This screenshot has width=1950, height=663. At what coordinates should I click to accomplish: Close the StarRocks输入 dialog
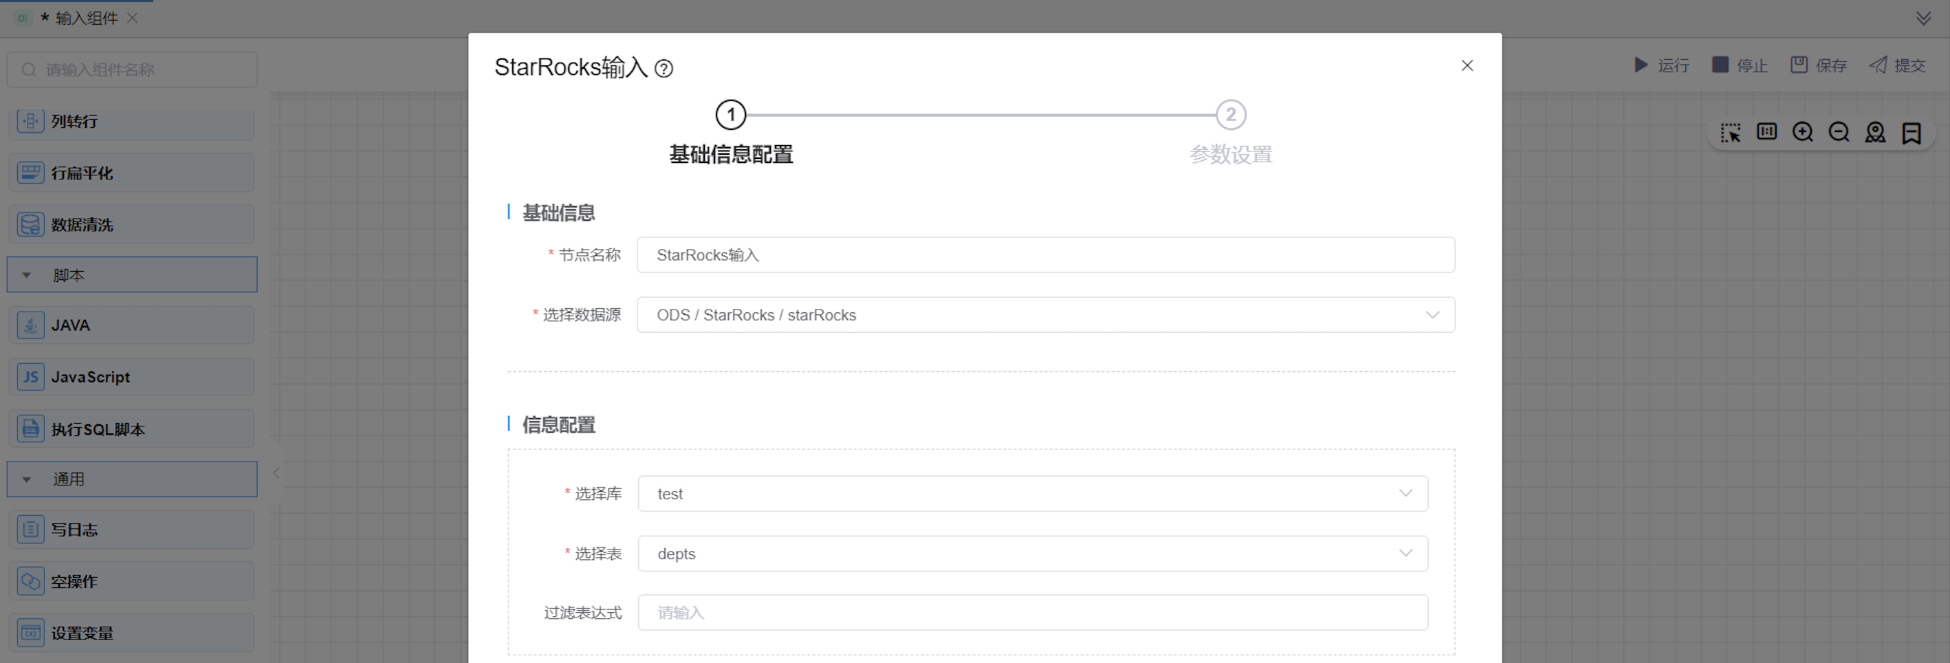(1467, 66)
